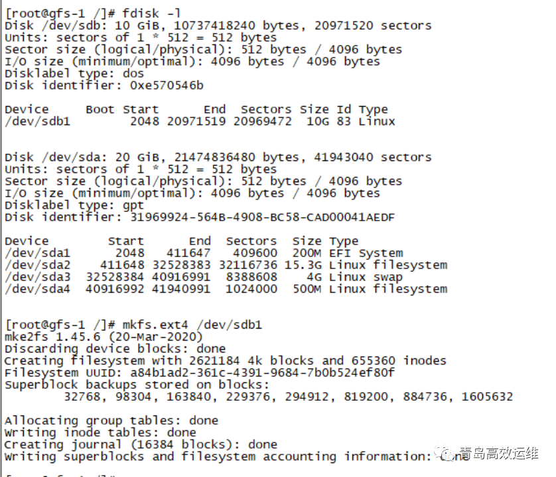
Task: Click the "Disk /dev/sda: 20 GiB" line
Action: [218, 158]
